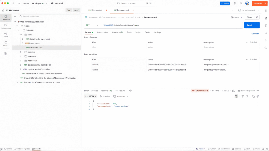Viewport: 269px width, 151px height.
Task: Open the History sidebar panel
Action: (x=6, y=43)
